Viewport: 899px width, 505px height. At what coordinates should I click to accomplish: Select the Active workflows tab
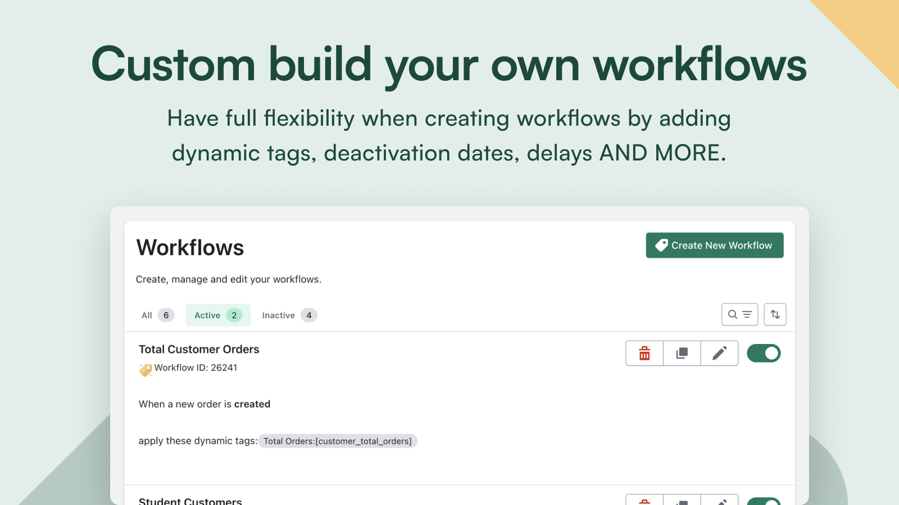[x=218, y=315]
